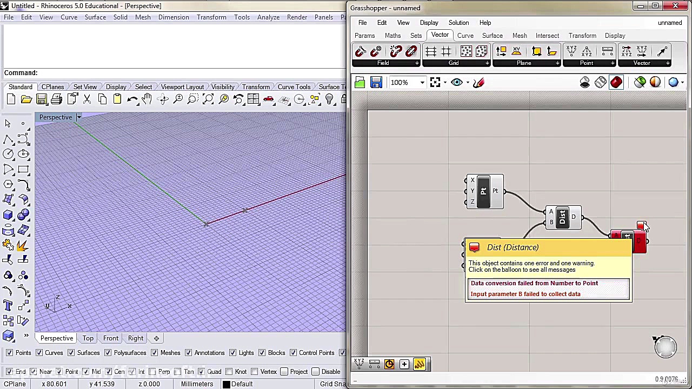Select the Populate 2D dice icon in Grid panel
Image resolution: width=692 pixels, height=389 pixels.
(466, 51)
